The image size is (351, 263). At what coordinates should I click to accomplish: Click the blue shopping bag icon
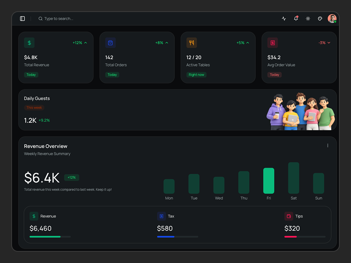pyautogui.click(x=110, y=43)
